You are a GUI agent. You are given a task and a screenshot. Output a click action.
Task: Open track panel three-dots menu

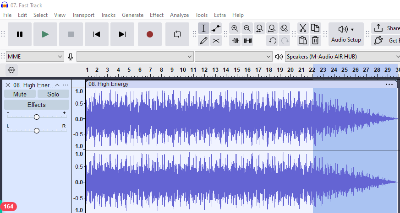click(66, 85)
